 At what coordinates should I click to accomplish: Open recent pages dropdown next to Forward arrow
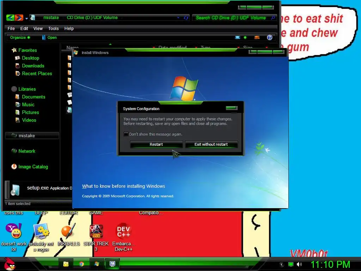pyautogui.click(x=26, y=18)
